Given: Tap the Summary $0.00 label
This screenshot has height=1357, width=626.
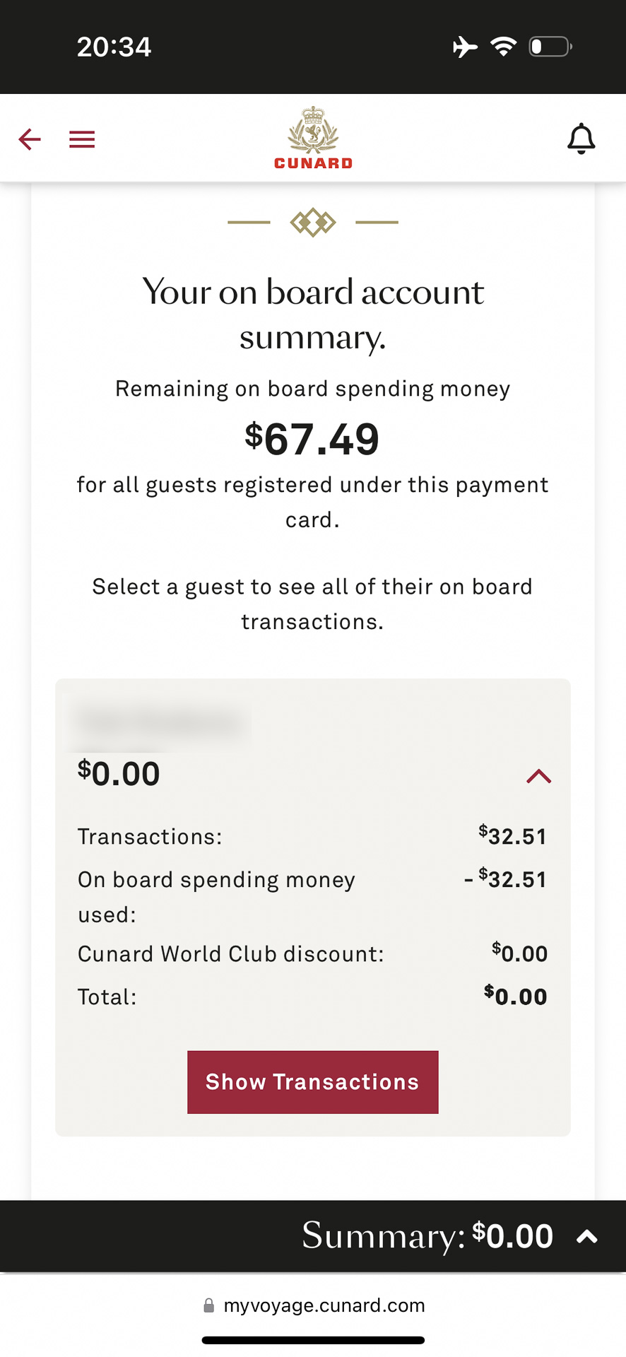Looking at the screenshot, I should [x=427, y=1236].
